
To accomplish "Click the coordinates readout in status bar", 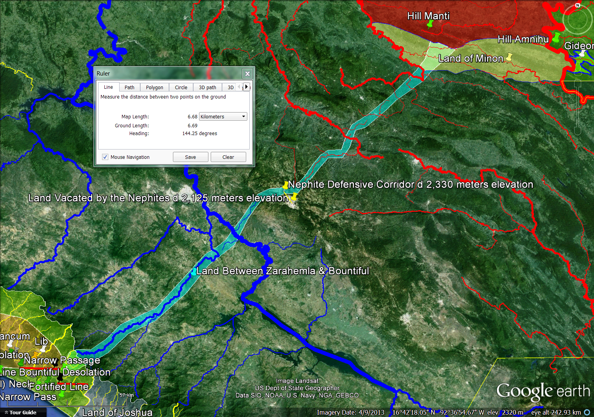I will click(438, 412).
